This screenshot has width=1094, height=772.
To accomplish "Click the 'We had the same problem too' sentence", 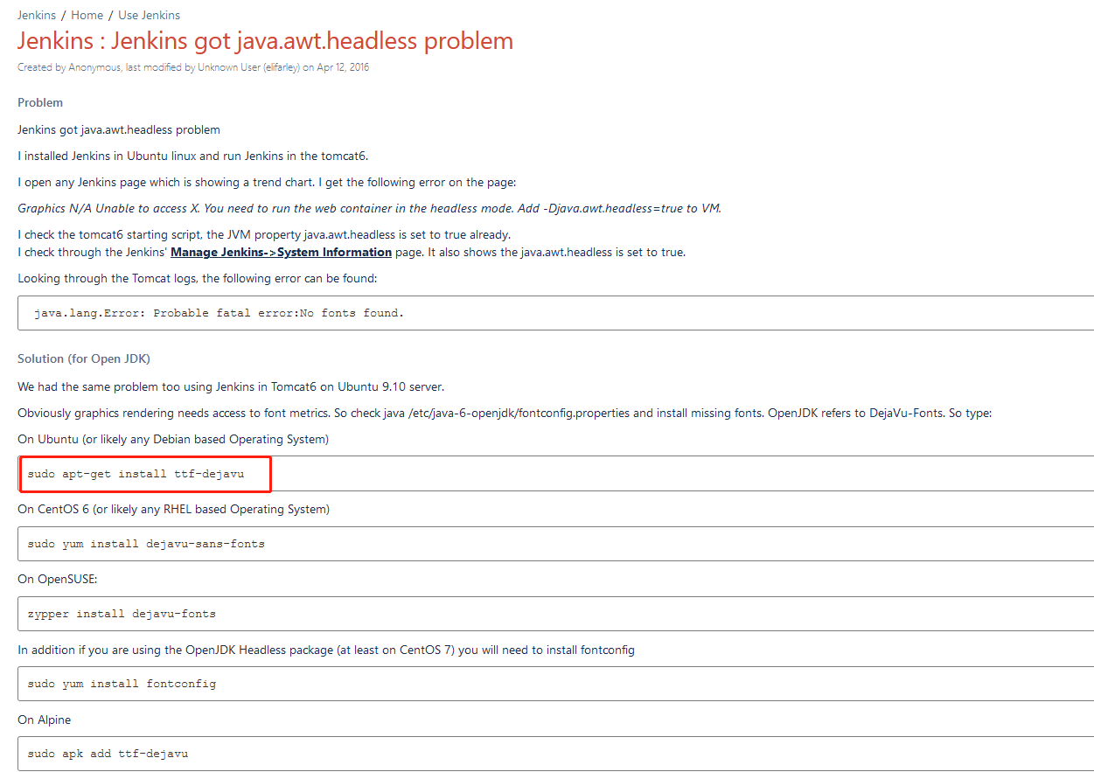I will [231, 386].
